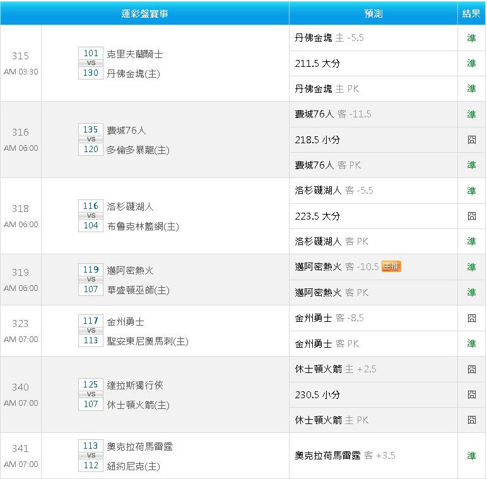Viewport: 487px width, 479px height.
Task: Click score 119 for 邁阿密熱火
Action: 91,269
